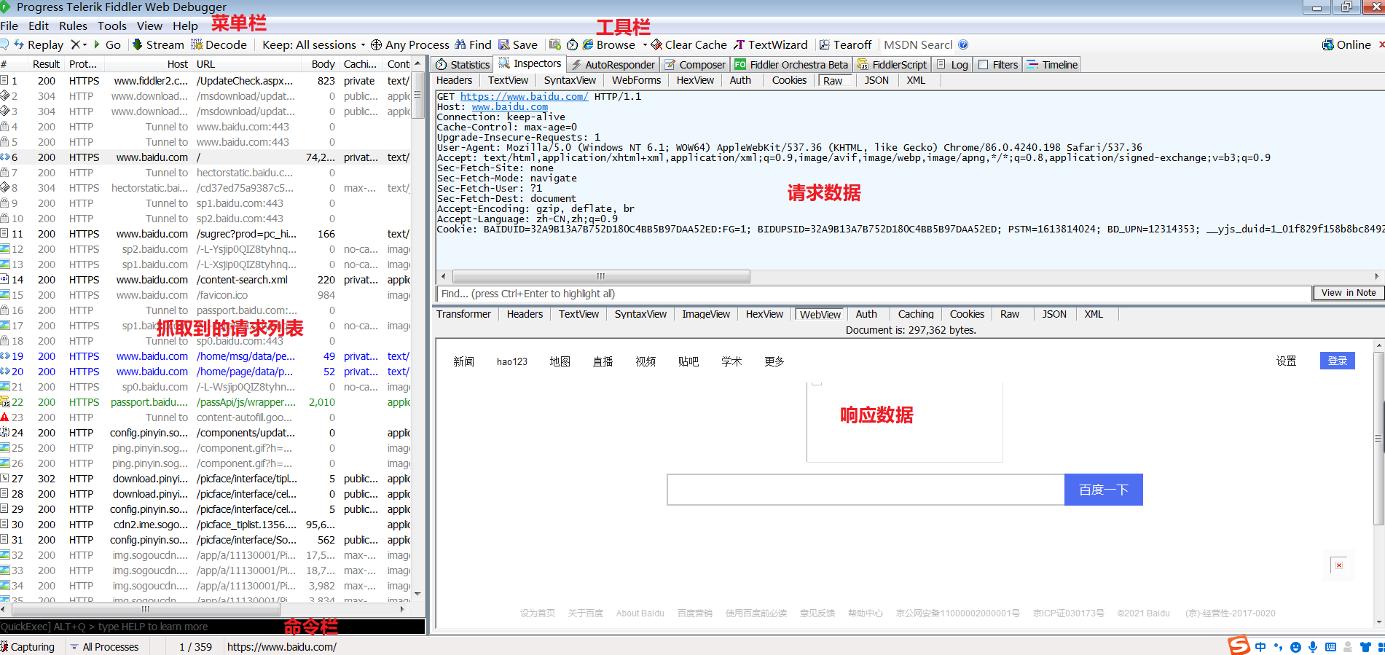Image resolution: width=1385 pixels, height=655 pixels.
Task: Click the Sogou input method S tray icon
Action: click(x=1239, y=646)
